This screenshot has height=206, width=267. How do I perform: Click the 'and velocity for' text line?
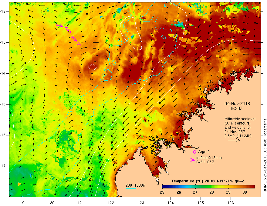pos(238,128)
